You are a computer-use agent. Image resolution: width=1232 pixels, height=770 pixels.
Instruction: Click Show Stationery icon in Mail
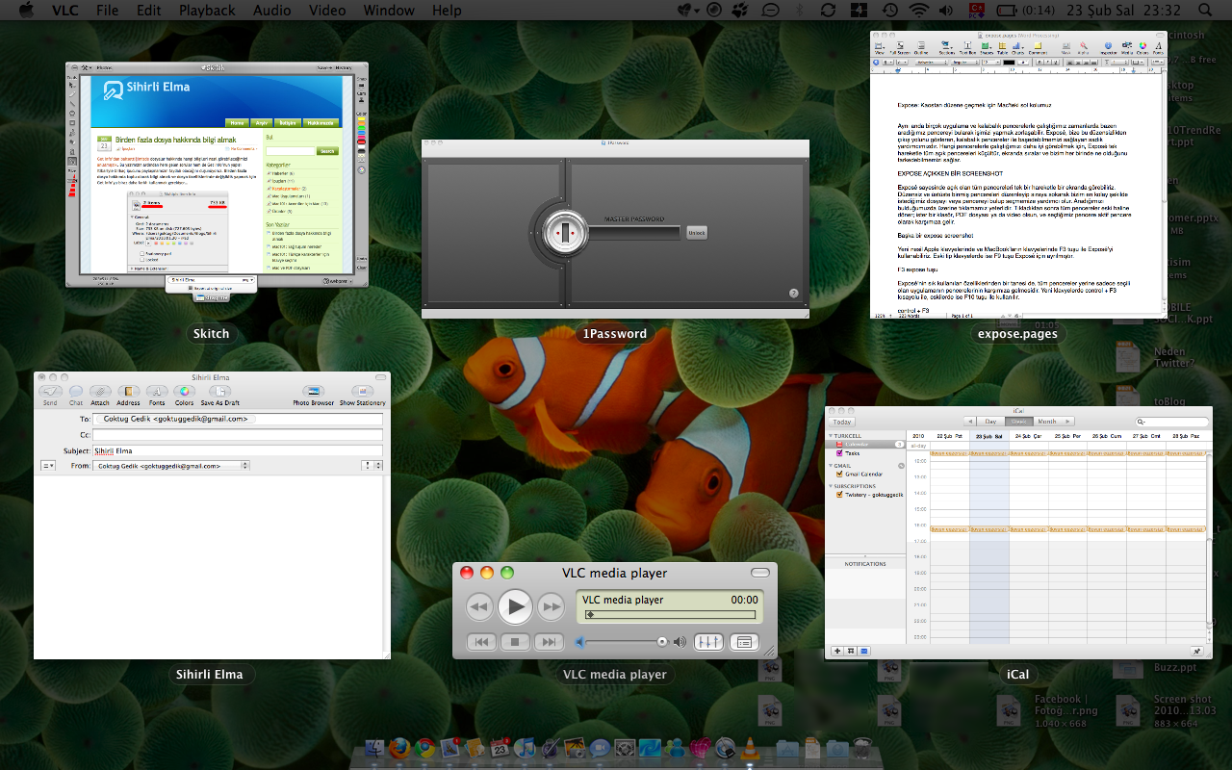(363, 392)
